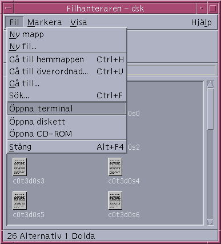The height and width of the screenshot is (244, 221).
Task: Select the c0t3d0s4 file icon
Action: pos(115,167)
